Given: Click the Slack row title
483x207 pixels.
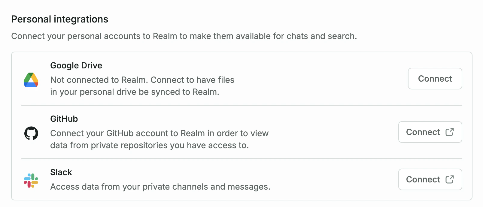Looking at the screenshot, I should 61,172.
